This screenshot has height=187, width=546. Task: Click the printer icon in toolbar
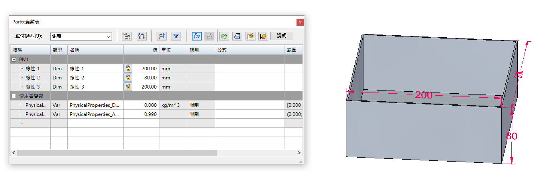(237, 36)
